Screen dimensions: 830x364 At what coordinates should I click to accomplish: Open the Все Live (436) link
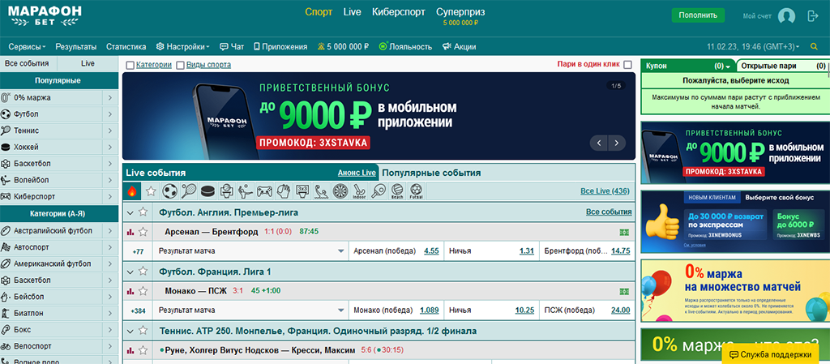[605, 191]
